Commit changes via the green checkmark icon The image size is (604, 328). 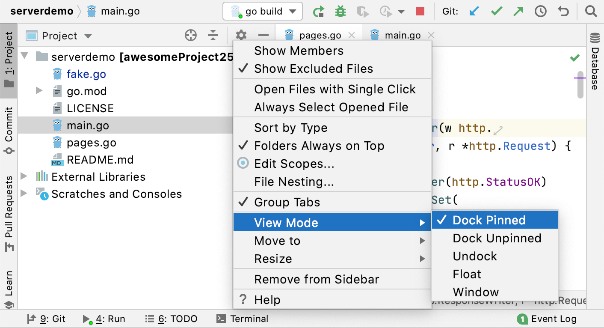496,11
